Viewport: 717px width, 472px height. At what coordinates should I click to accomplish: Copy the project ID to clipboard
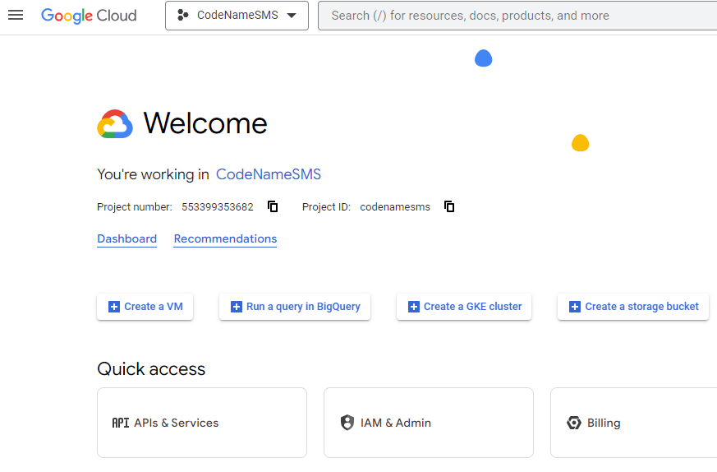[449, 206]
